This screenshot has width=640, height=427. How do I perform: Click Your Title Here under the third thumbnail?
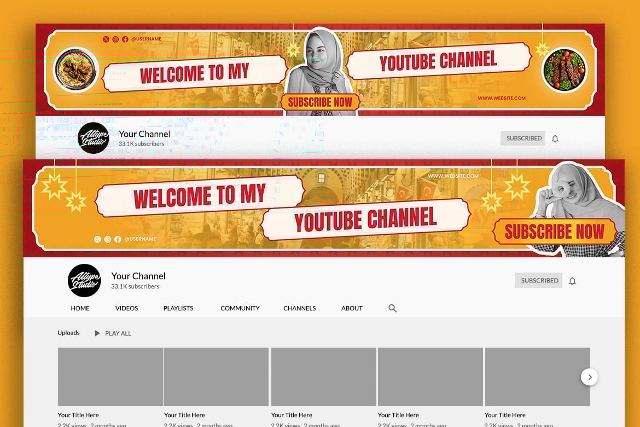(x=292, y=415)
